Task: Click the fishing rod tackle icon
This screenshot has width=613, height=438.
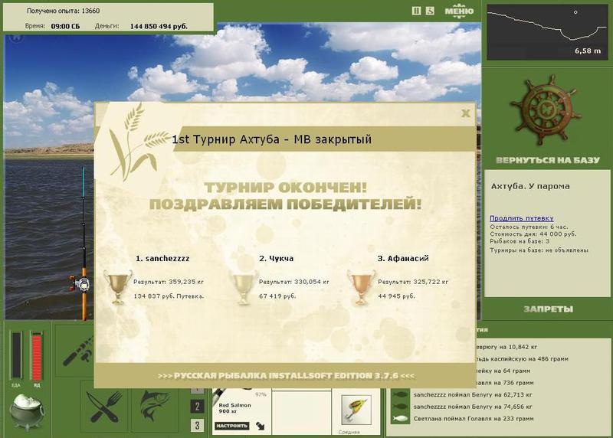Action: 77,351
